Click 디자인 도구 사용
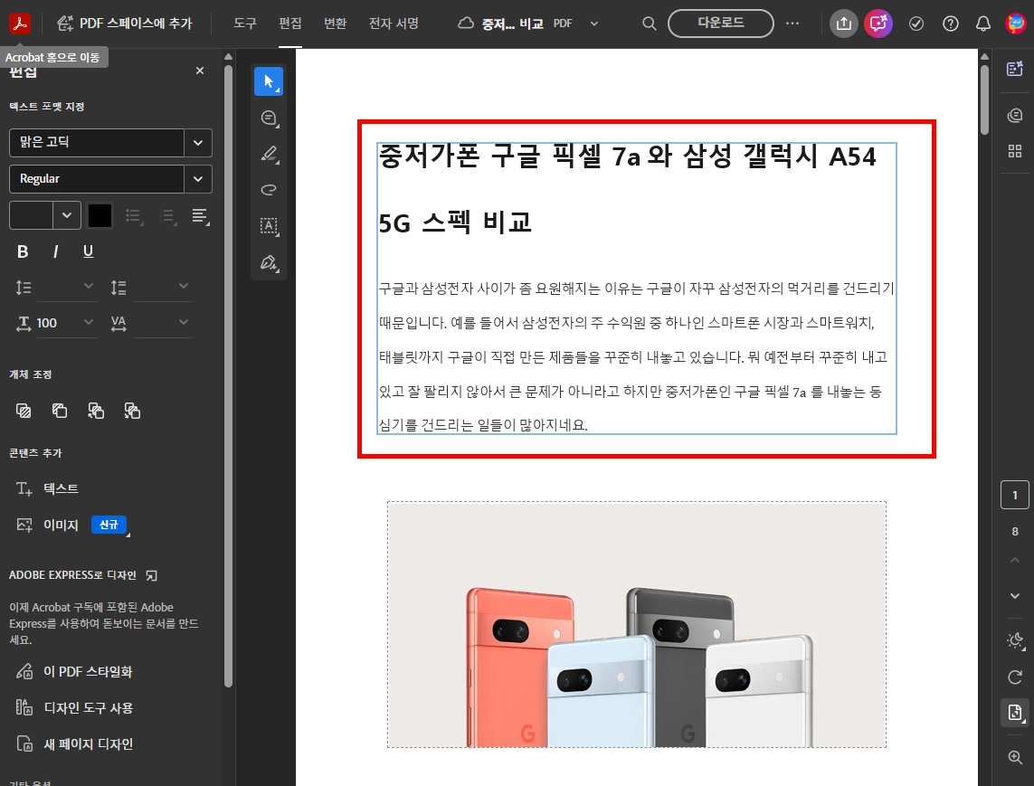Screen dimensions: 1034x786 tap(74, 707)
